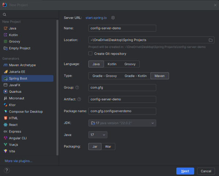Select Empty Project in the sidebar

click(19, 48)
